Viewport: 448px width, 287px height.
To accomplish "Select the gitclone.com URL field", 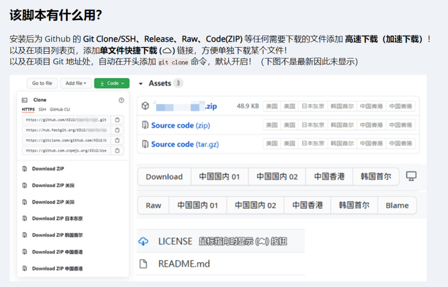I will click(x=66, y=140).
